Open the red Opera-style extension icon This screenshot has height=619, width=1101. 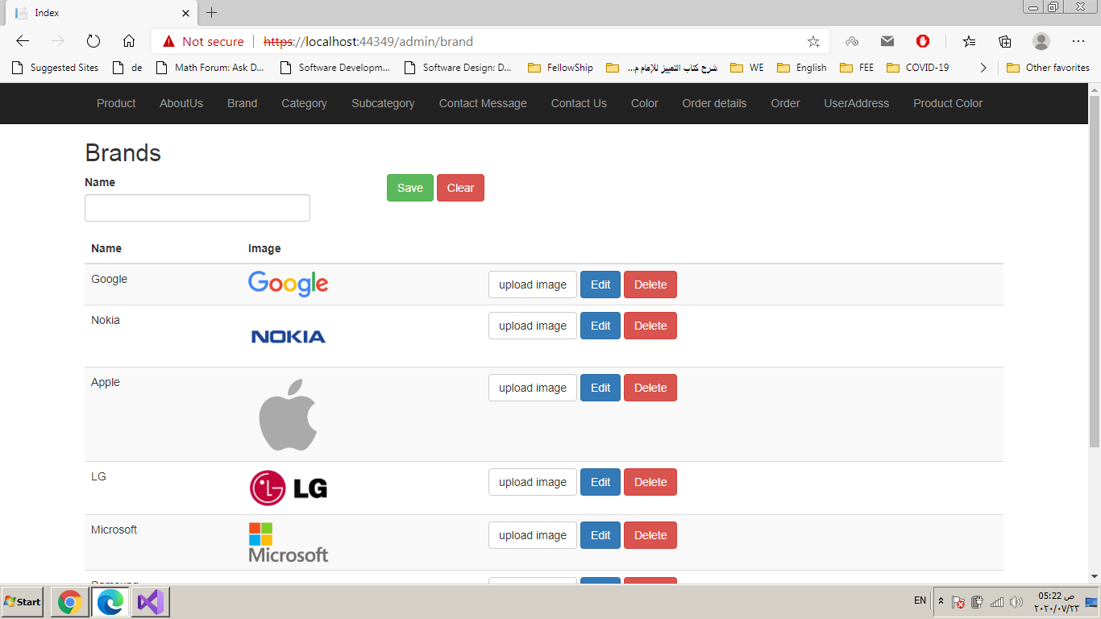coord(923,41)
